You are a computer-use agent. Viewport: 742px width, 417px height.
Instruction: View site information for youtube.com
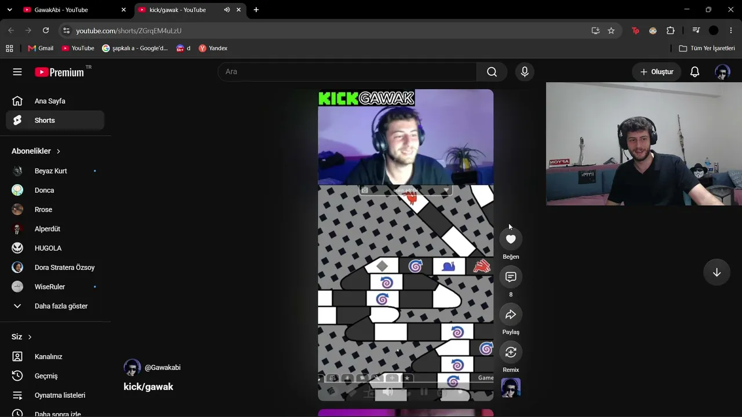point(66,31)
